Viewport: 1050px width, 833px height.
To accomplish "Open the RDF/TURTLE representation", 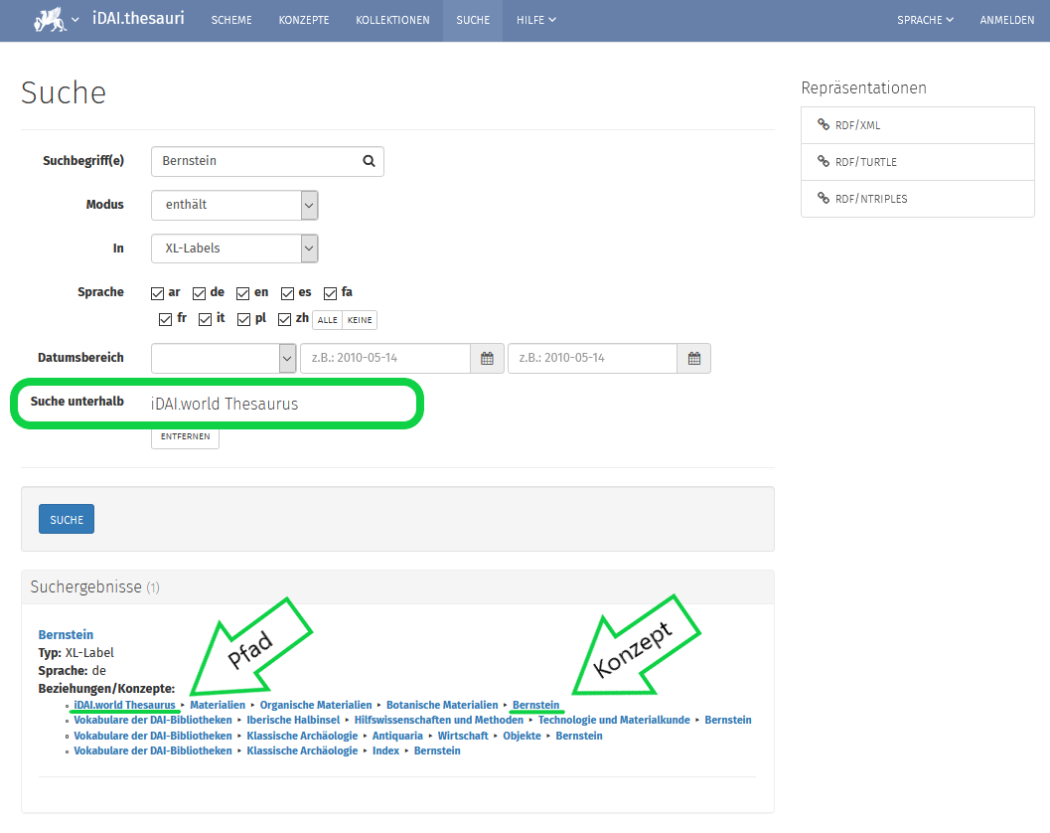I will (x=918, y=162).
